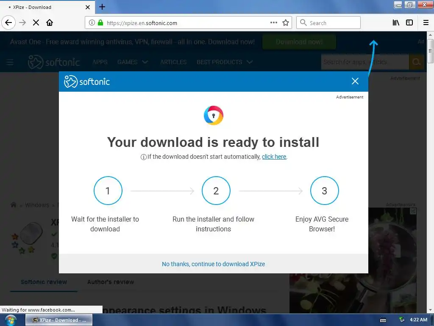Click the green secure padlock icon
The height and width of the screenshot is (326, 434).
[x=100, y=23]
